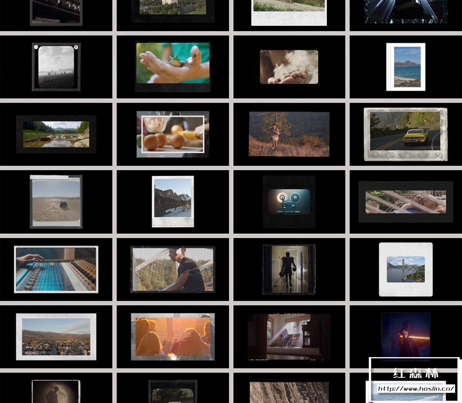The width and height of the screenshot is (462, 403).
Task: Select the audio mixing console thumbnail
Action: [56, 269]
